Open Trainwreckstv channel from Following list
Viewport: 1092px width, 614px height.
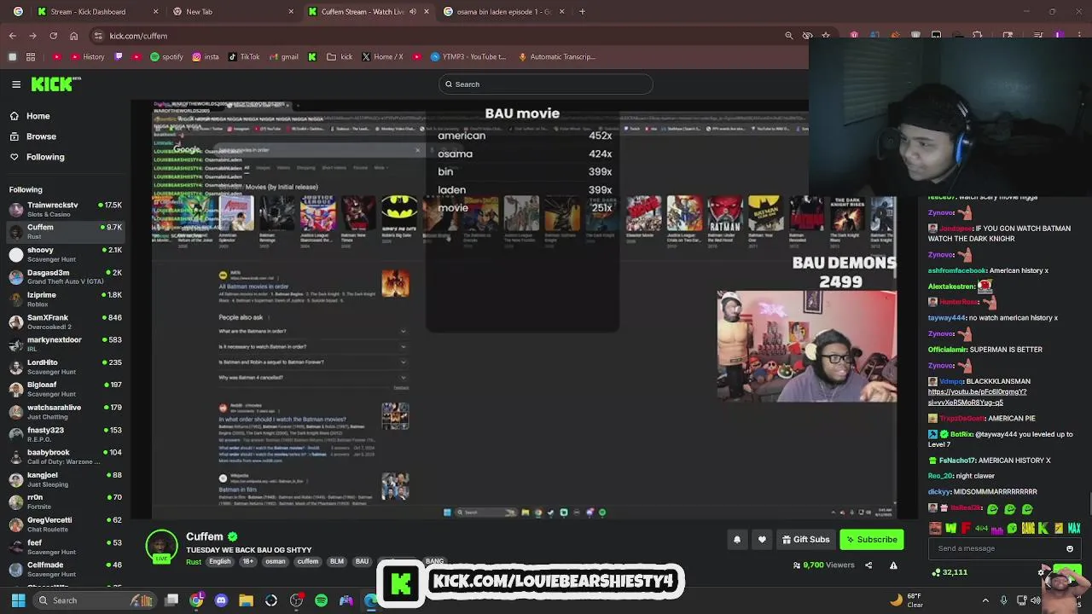pyautogui.click(x=65, y=209)
